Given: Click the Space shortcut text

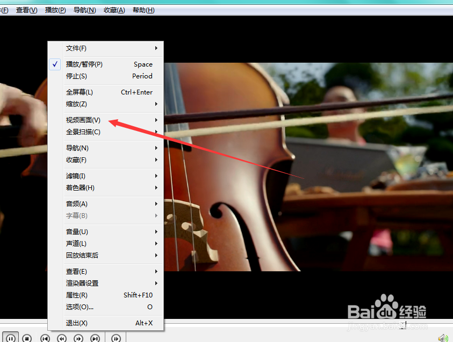Looking at the screenshot, I should pyautogui.click(x=143, y=64).
